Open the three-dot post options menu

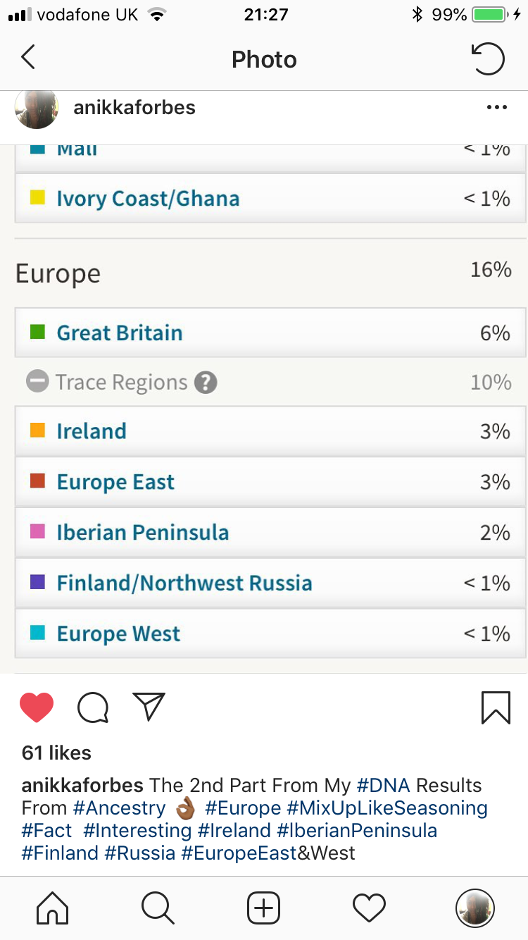pos(496,108)
